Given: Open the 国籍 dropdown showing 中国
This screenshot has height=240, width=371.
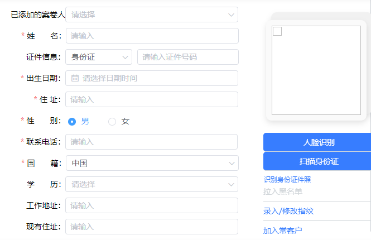Looking at the screenshot, I should (152, 163).
